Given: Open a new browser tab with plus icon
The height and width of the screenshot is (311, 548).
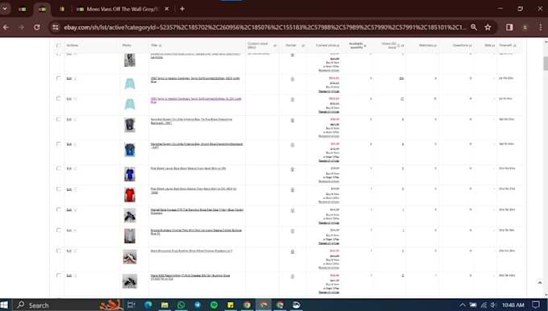Looking at the screenshot, I should coord(182,9).
